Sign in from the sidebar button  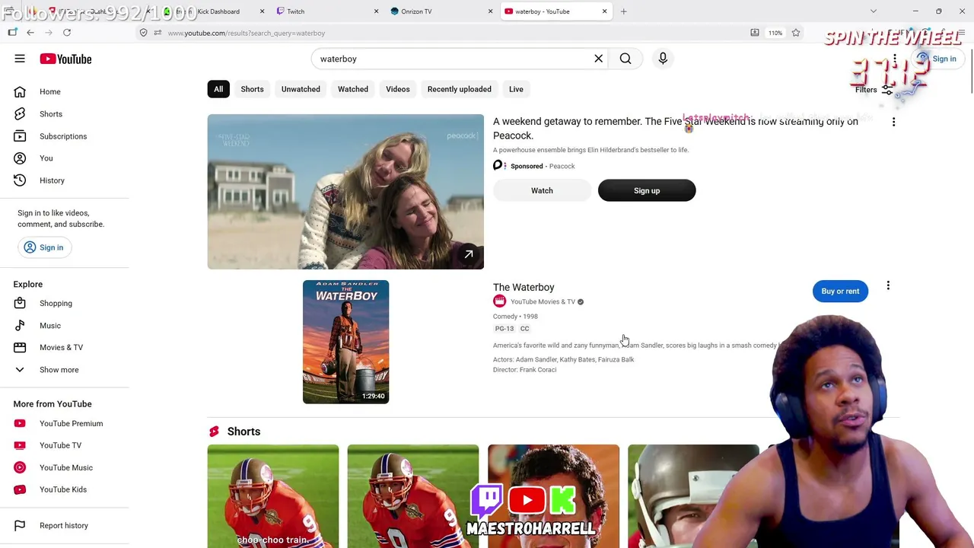point(43,247)
